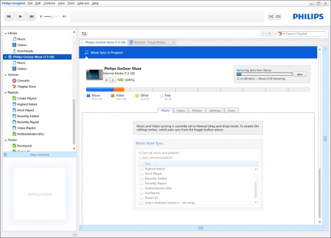Check the Recently Added sync checkbox
Viewport: 331px width, 238px height.
(x=141, y=178)
